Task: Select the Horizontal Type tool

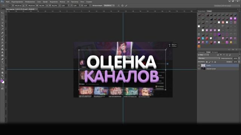Action: click(x=2, y=63)
